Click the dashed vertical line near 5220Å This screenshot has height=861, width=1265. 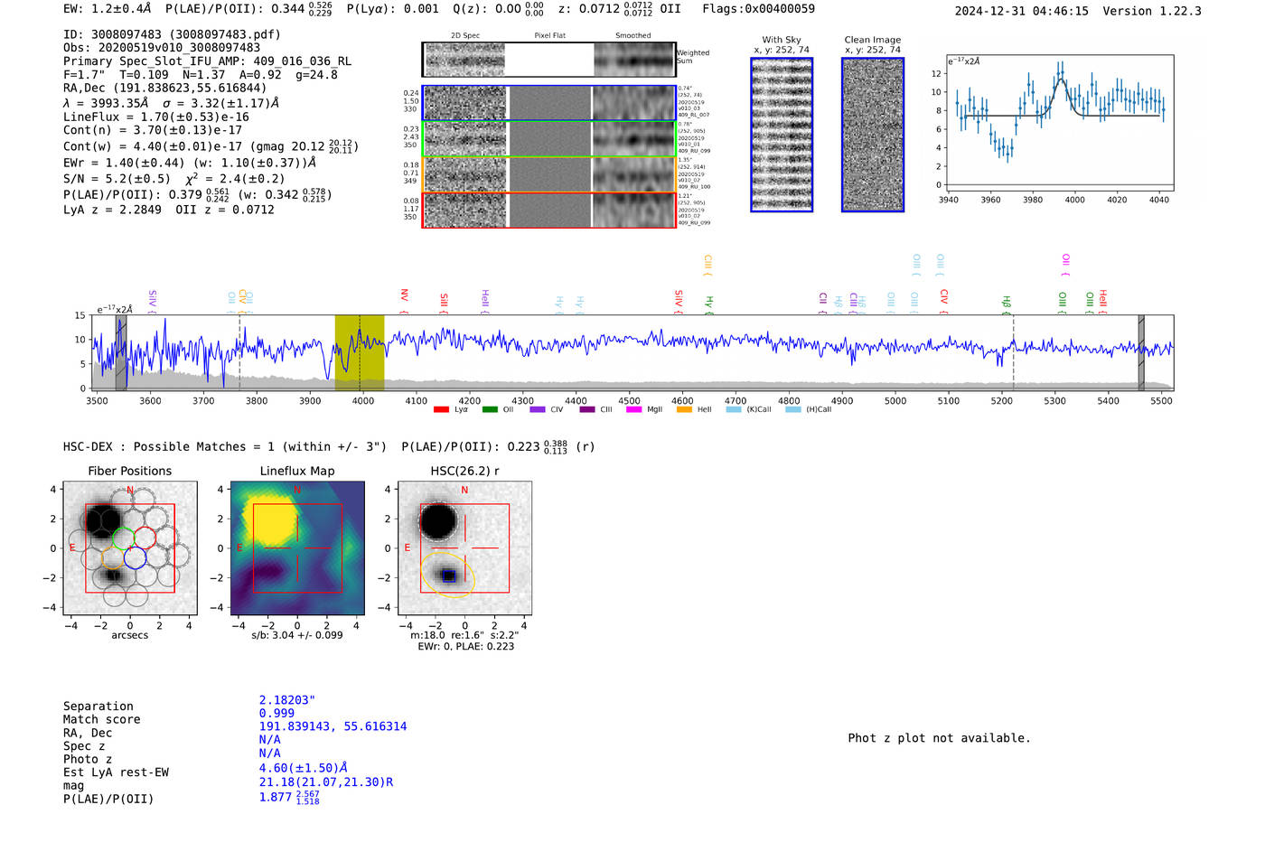[x=1013, y=352]
